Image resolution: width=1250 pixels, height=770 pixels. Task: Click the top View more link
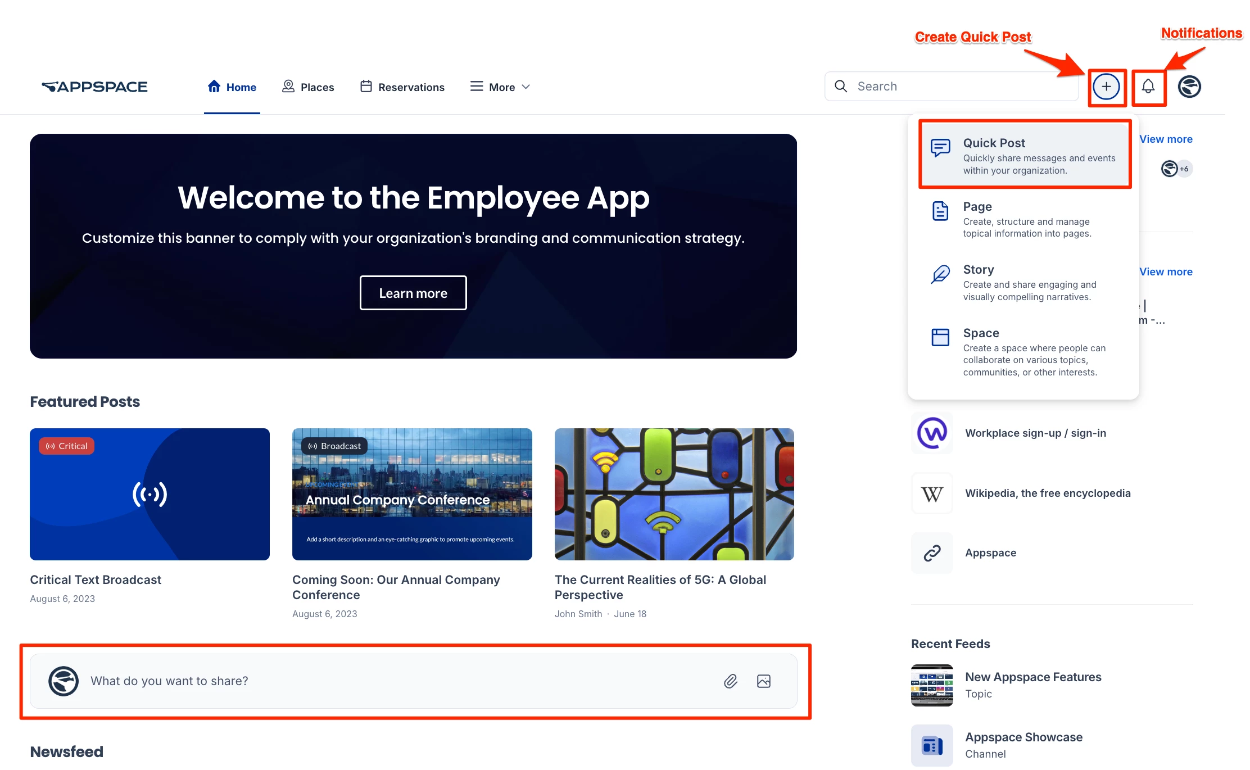click(1166, 139)
